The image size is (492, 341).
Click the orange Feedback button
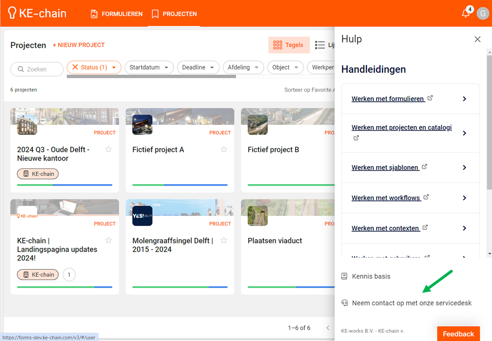pos(458,334)
